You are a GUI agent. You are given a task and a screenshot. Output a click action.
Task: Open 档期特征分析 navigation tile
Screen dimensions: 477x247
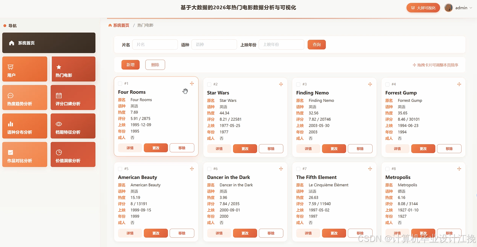coord(73,126)
